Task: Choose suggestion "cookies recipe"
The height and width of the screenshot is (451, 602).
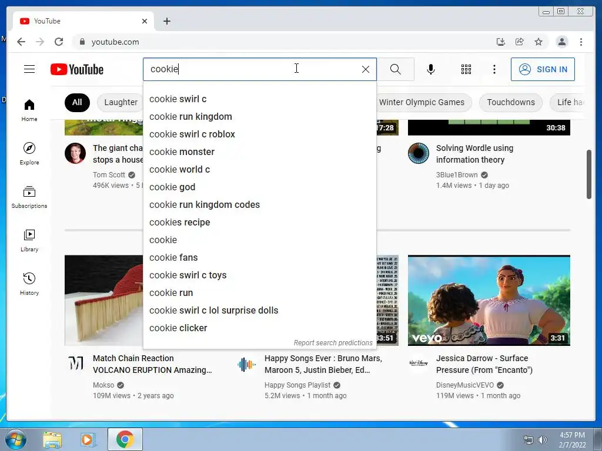Action: (259, 223)
